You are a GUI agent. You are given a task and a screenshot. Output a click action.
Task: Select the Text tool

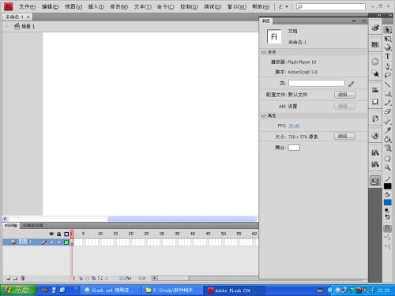388,57
